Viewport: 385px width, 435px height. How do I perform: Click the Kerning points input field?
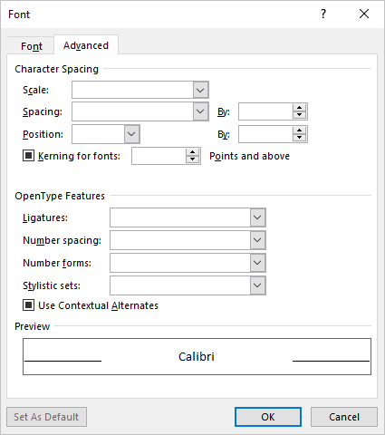[159, 156]
